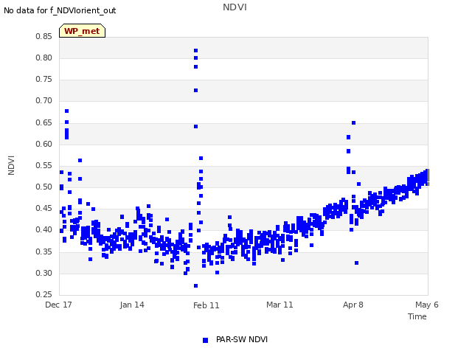Screen dimensions: 472x354
Task: Click the Feb 11 x-axis tick label
Action: pos(206,305)
